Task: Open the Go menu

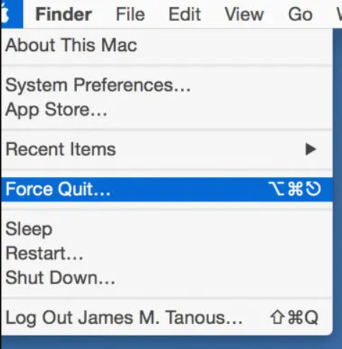Action: click(x=300, y=14)
